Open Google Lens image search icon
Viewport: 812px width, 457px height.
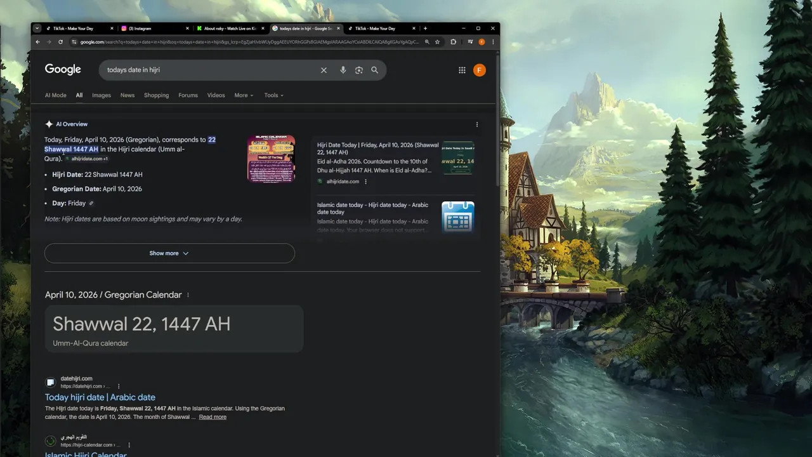[359, 70]
